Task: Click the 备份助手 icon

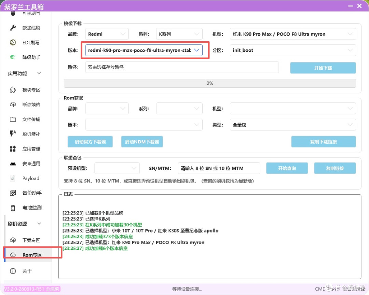Action: click(x=13, y=193)
